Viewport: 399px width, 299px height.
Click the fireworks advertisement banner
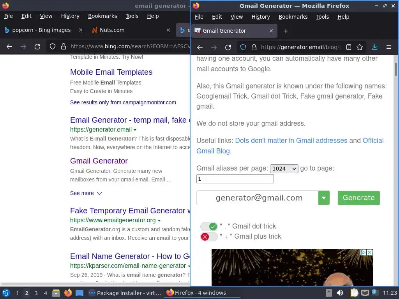[292, 267]
